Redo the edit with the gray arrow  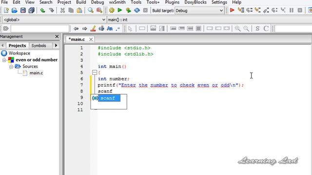coord(51,10)
